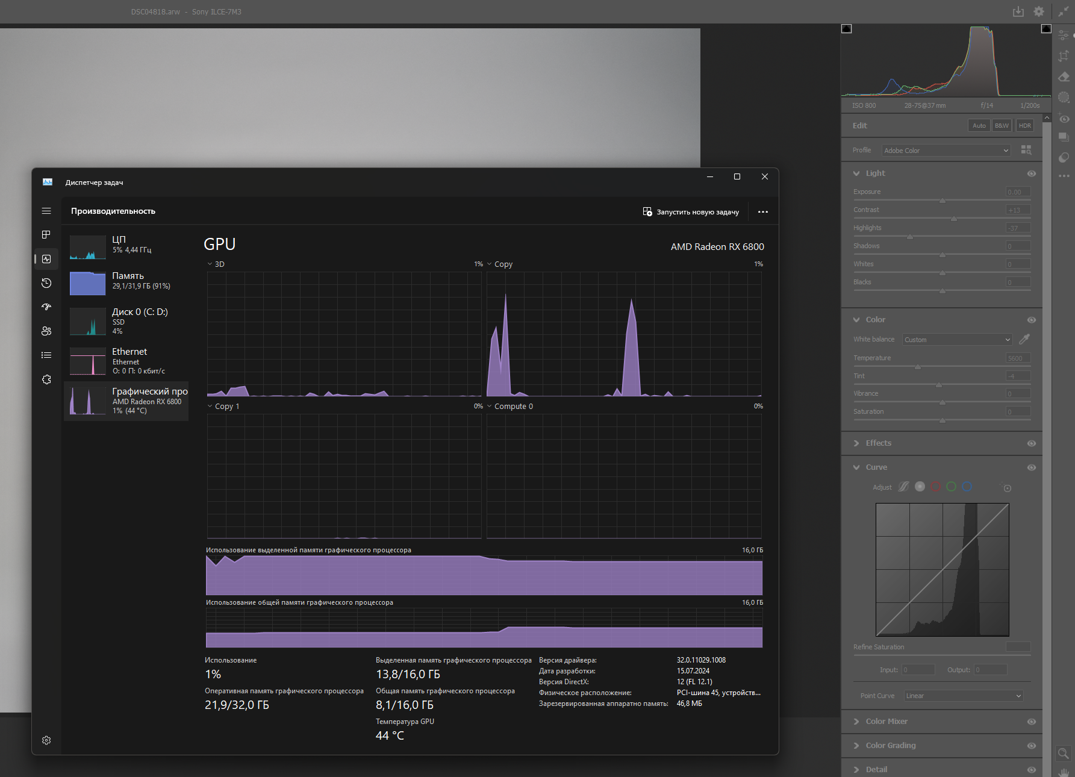Toggle visibility of the Curve panel
This screenshot has height=777, width=1075.
coord(1031,467)
